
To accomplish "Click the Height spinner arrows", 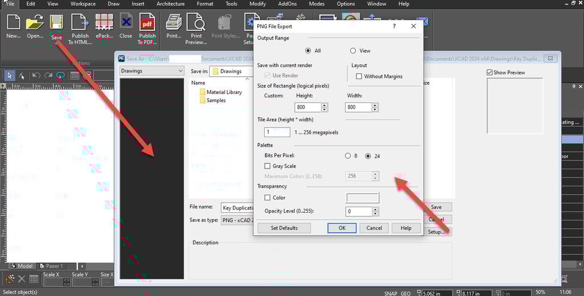I will tap(325, 107).
